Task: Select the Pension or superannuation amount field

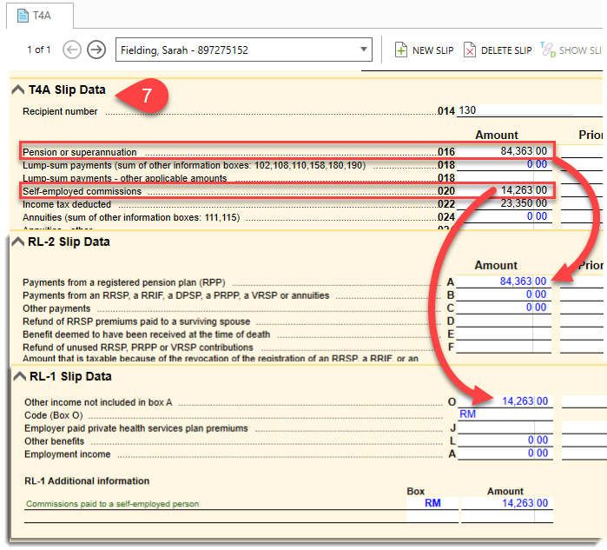Action: 504,151
